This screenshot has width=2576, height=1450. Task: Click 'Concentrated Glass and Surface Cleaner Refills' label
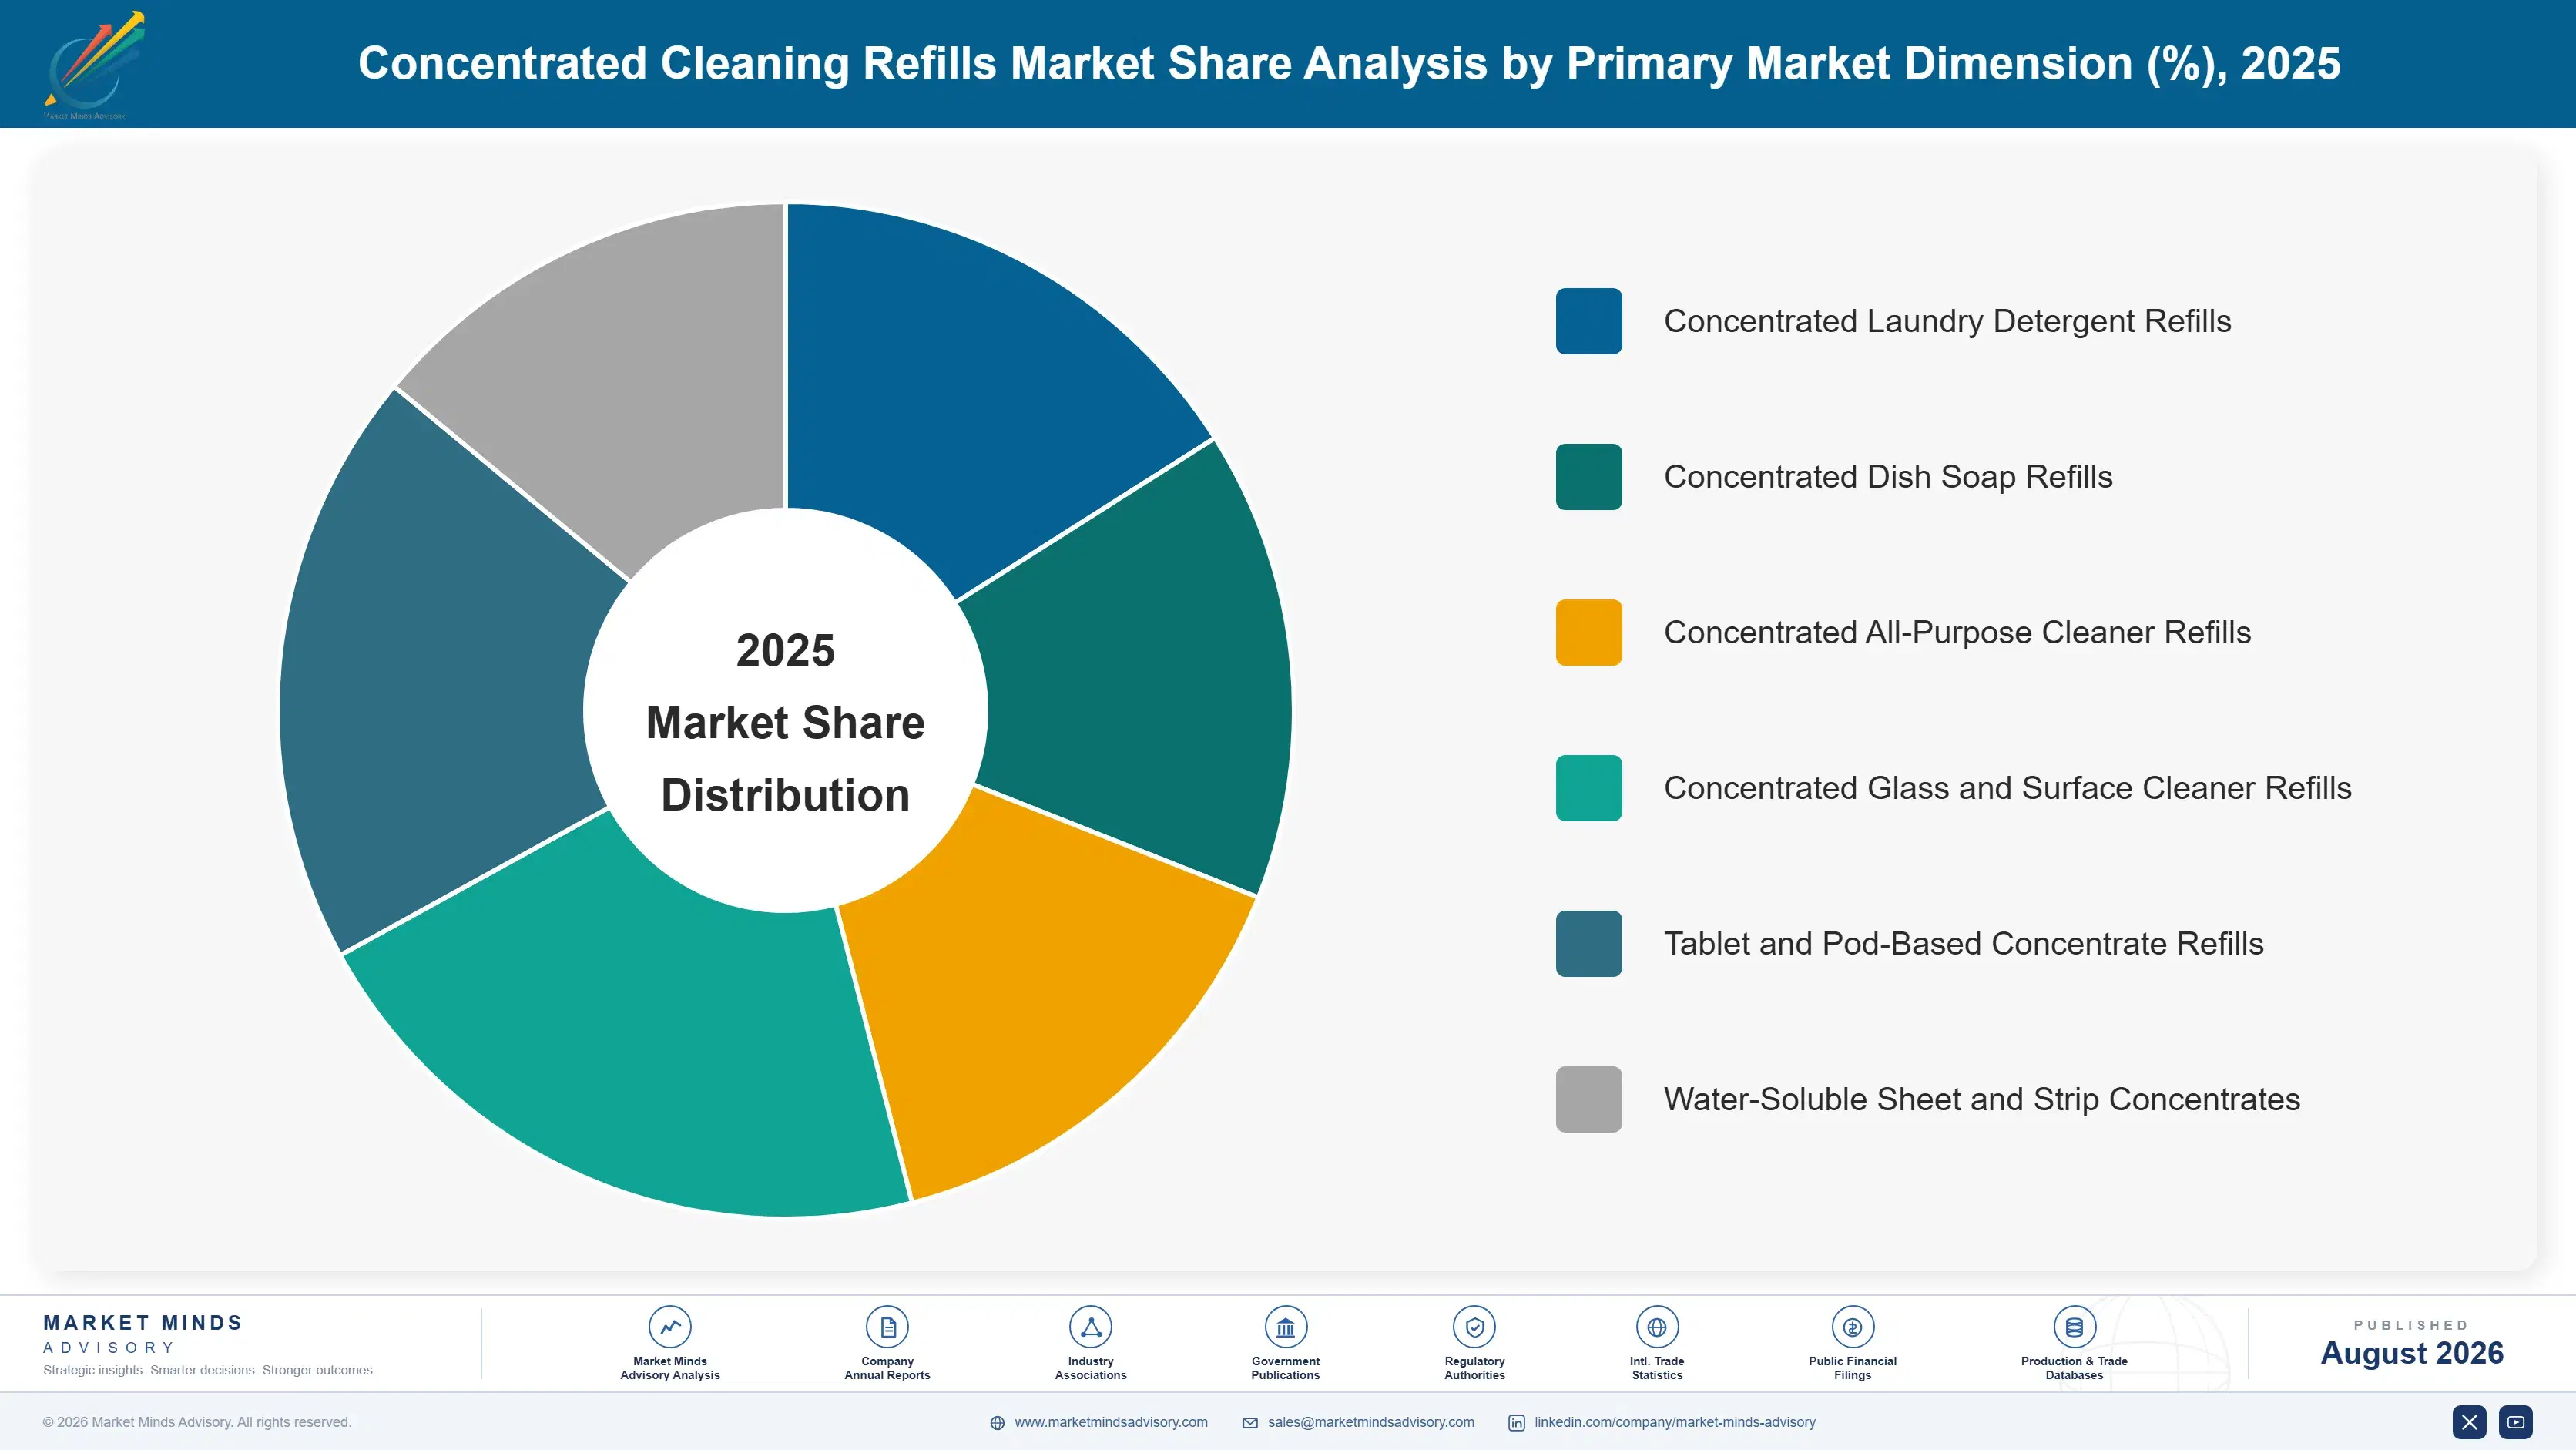[x=2007, y=788]
